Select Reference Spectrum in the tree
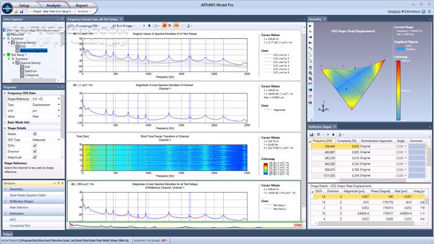434x244 pixels. pos(33,51)
